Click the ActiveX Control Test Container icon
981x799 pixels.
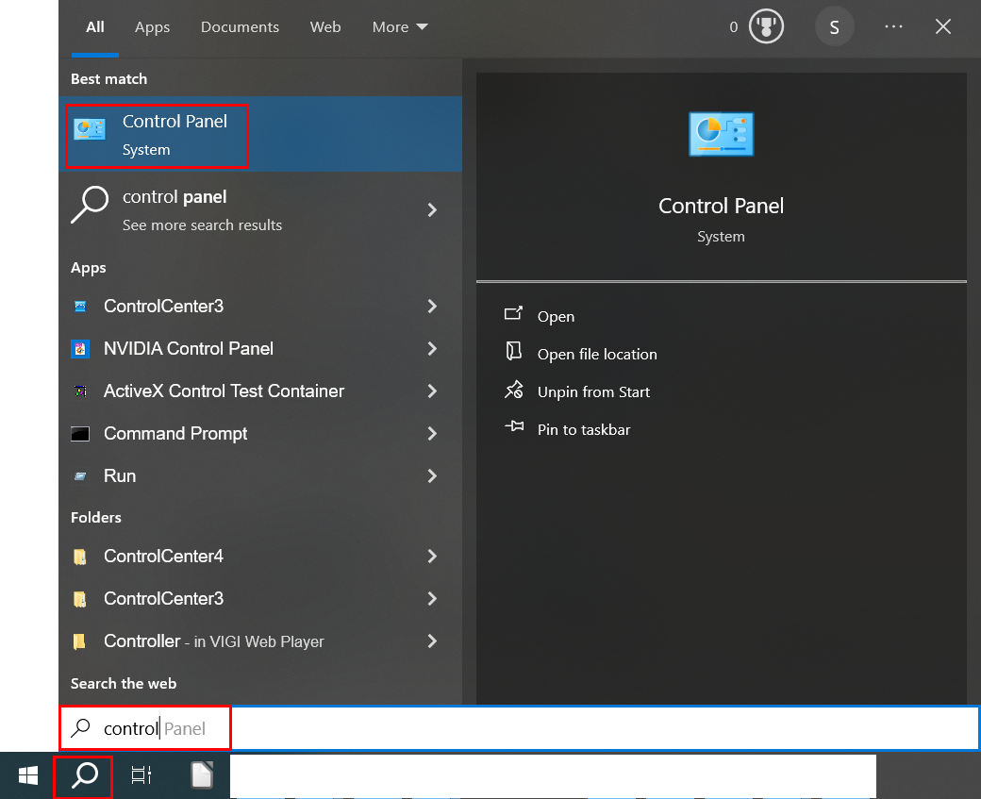80,391
